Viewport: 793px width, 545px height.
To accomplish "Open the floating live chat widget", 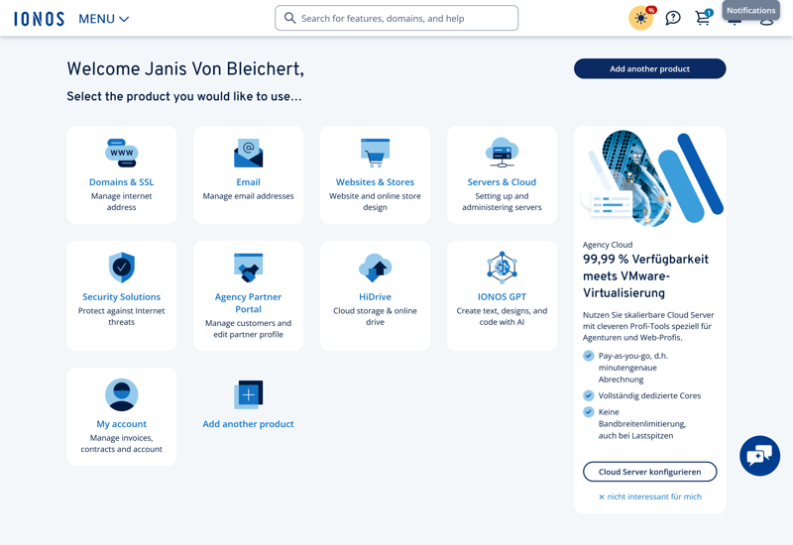I will [x=759, y=456].
